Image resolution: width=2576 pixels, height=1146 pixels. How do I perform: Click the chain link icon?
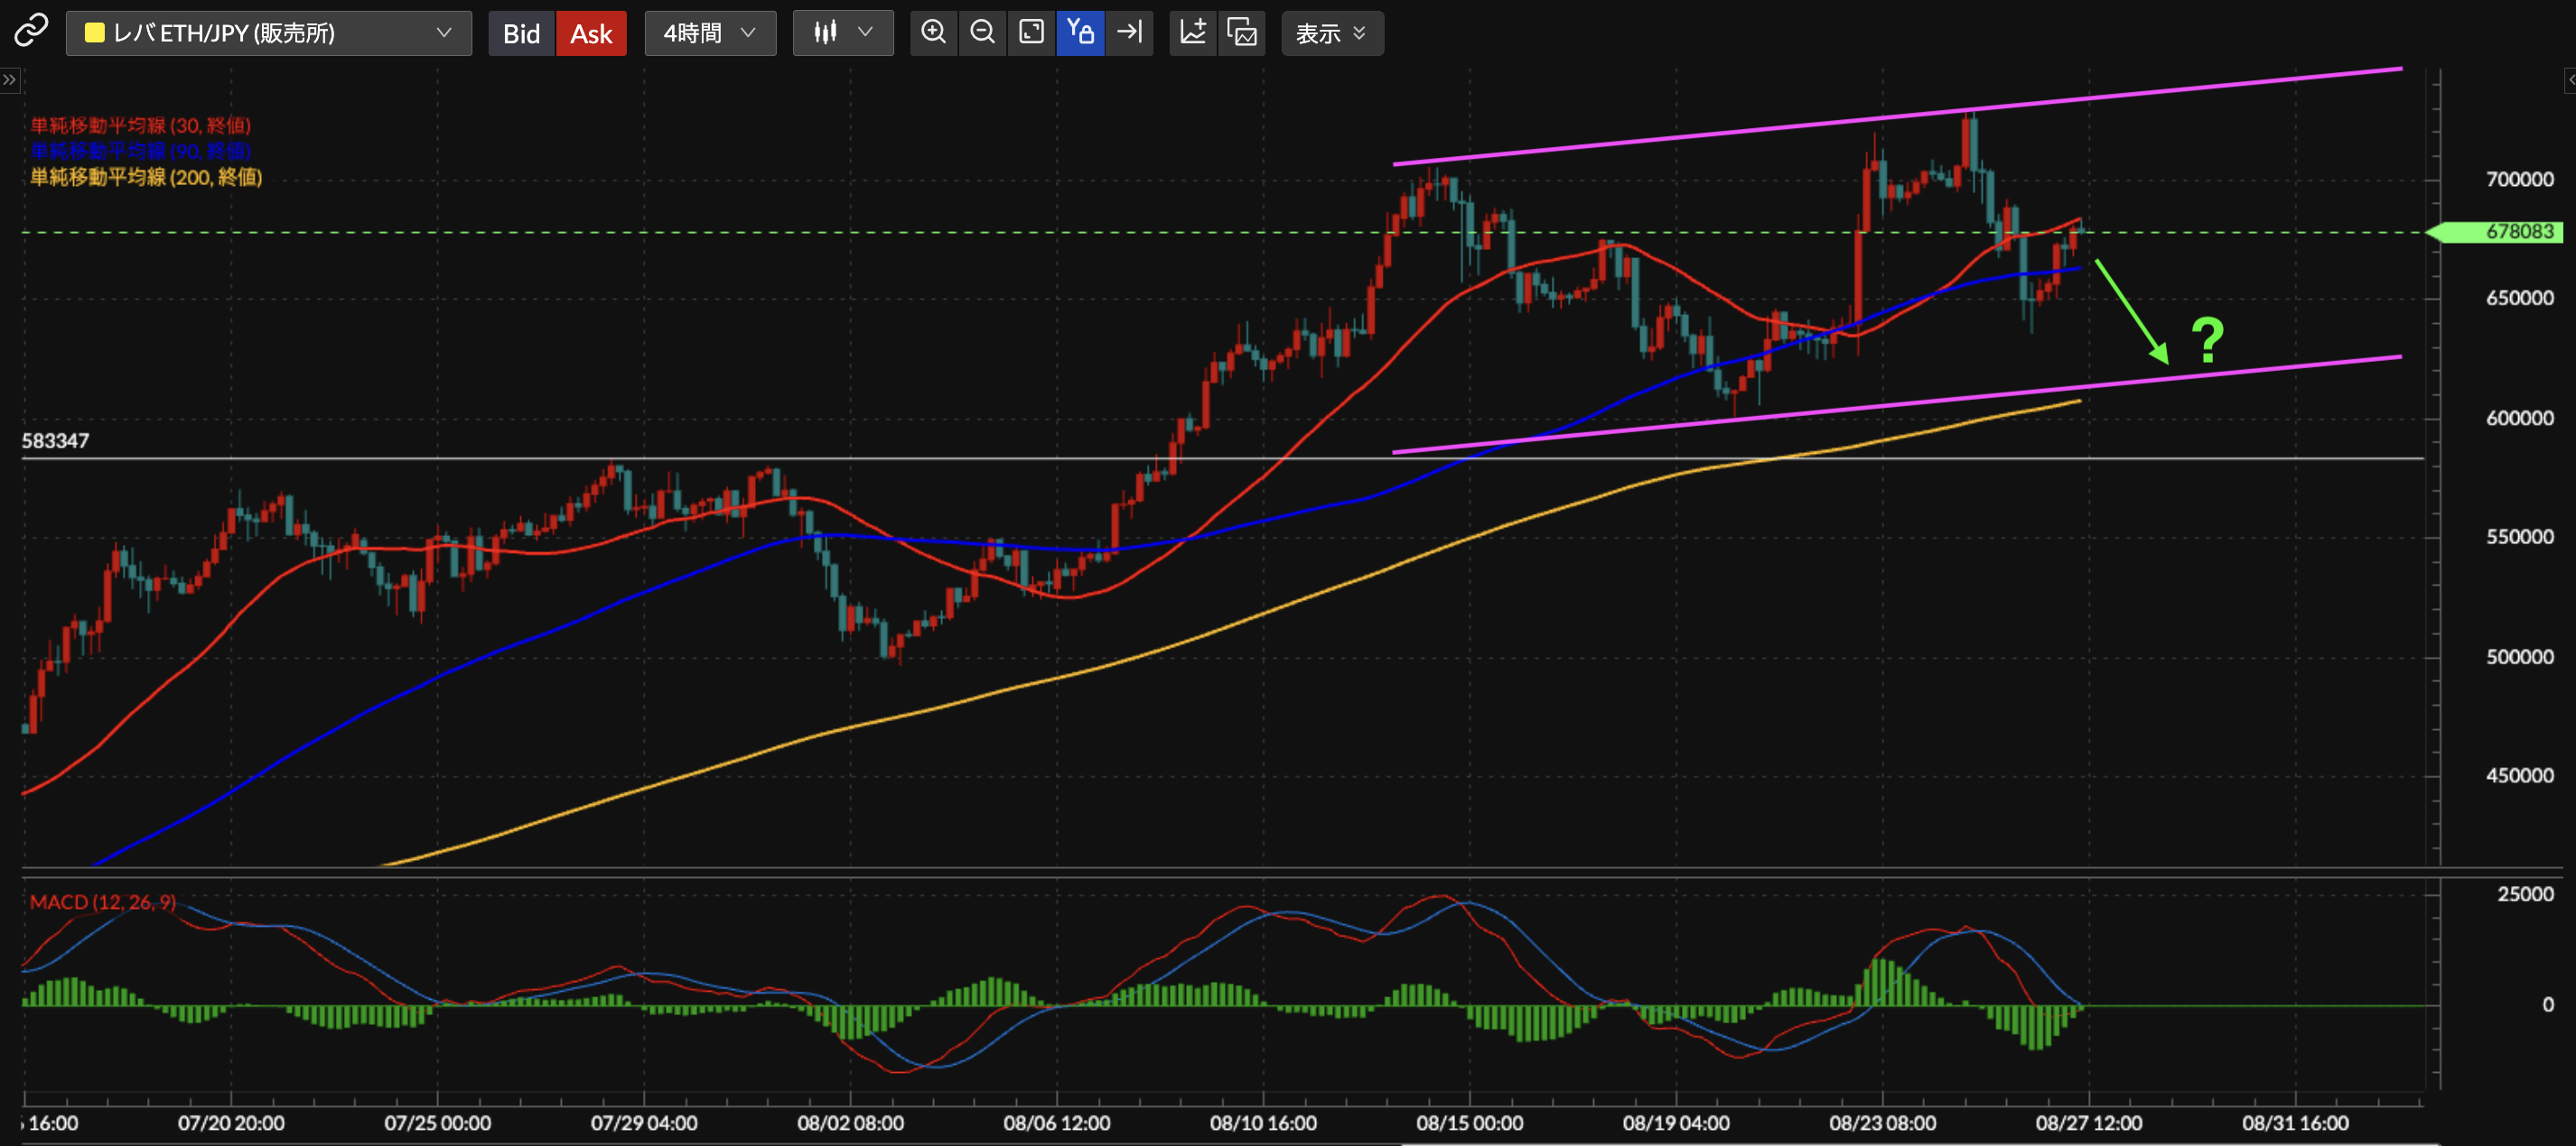click(x=30, y=32)
